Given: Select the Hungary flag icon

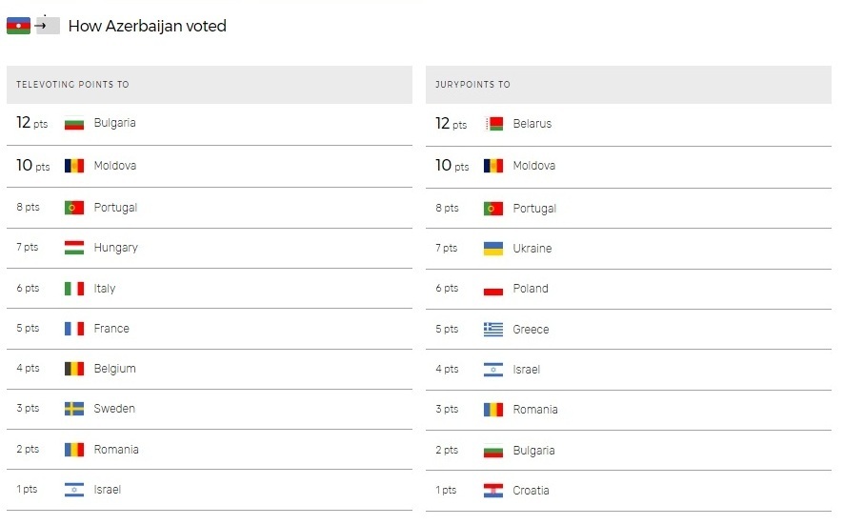Looking at the screenshot, I should pos(74,248).
